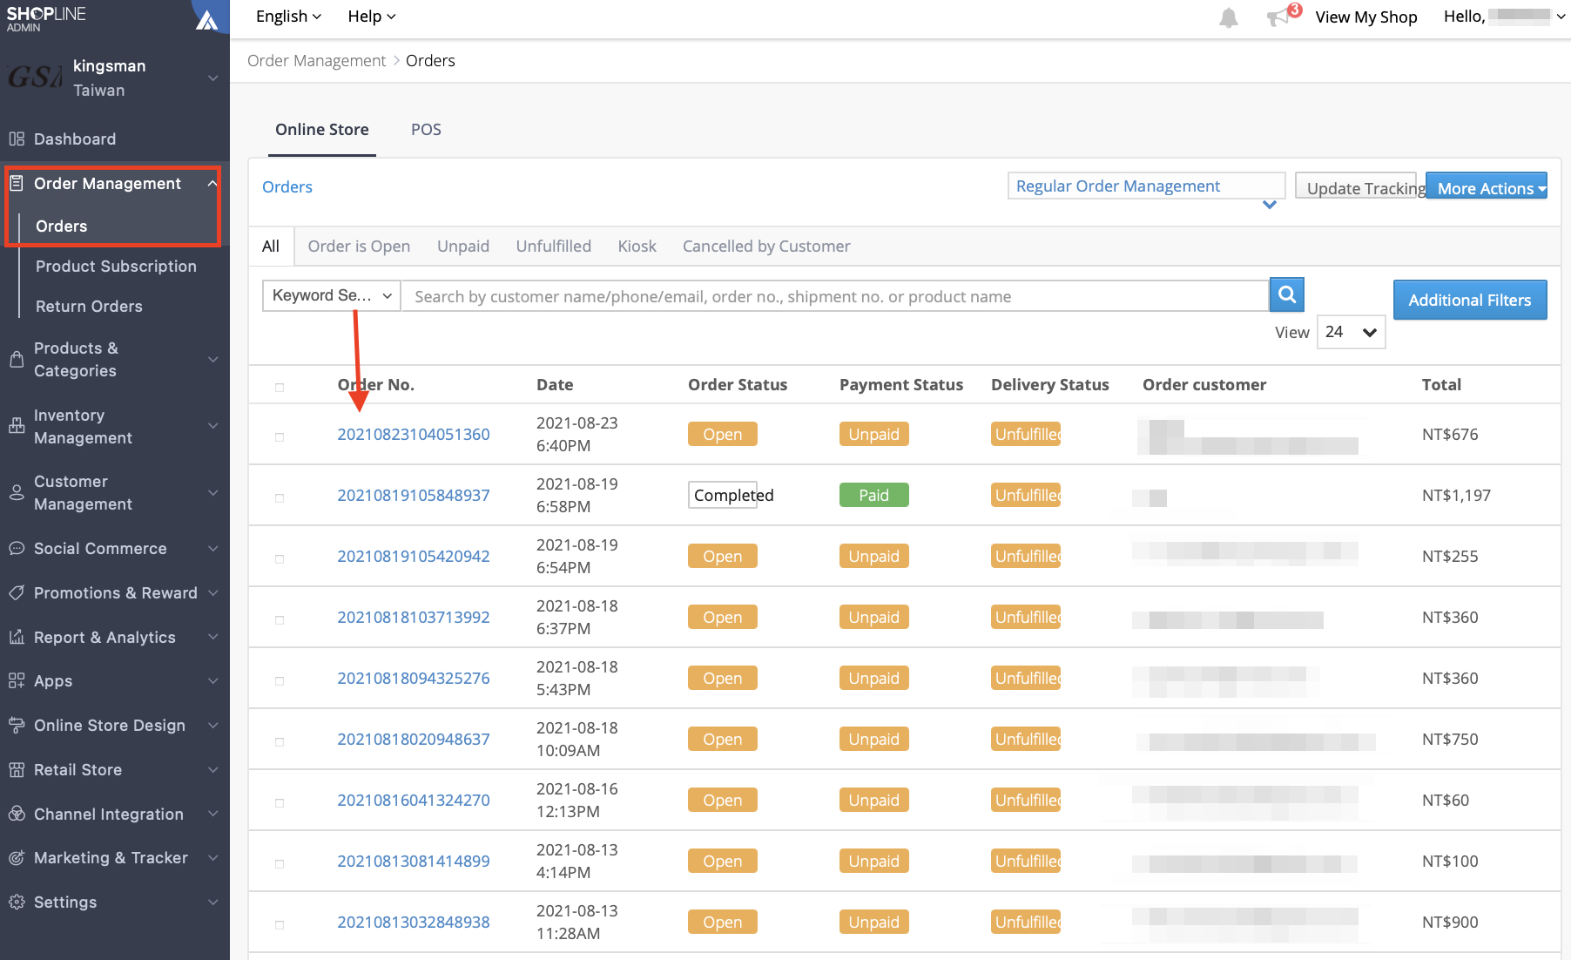Check the box for order 20210818094325276
The width and height of the screenshot is (1571, 960).
coord(280,680)
